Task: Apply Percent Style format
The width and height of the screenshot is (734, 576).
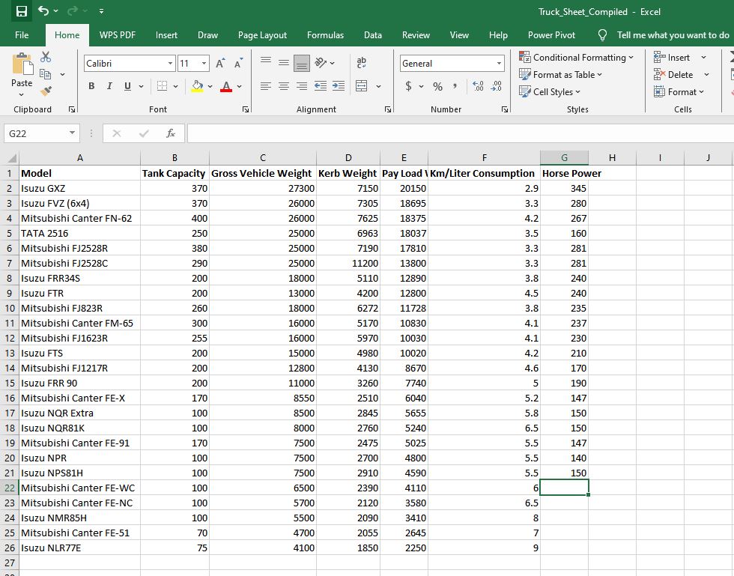Action: coord(437,86)
